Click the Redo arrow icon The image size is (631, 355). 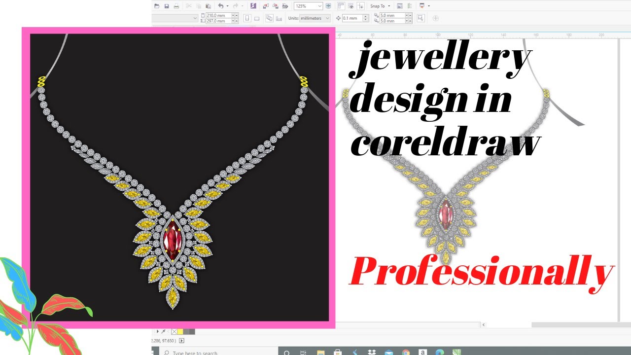tap(236, 6)
